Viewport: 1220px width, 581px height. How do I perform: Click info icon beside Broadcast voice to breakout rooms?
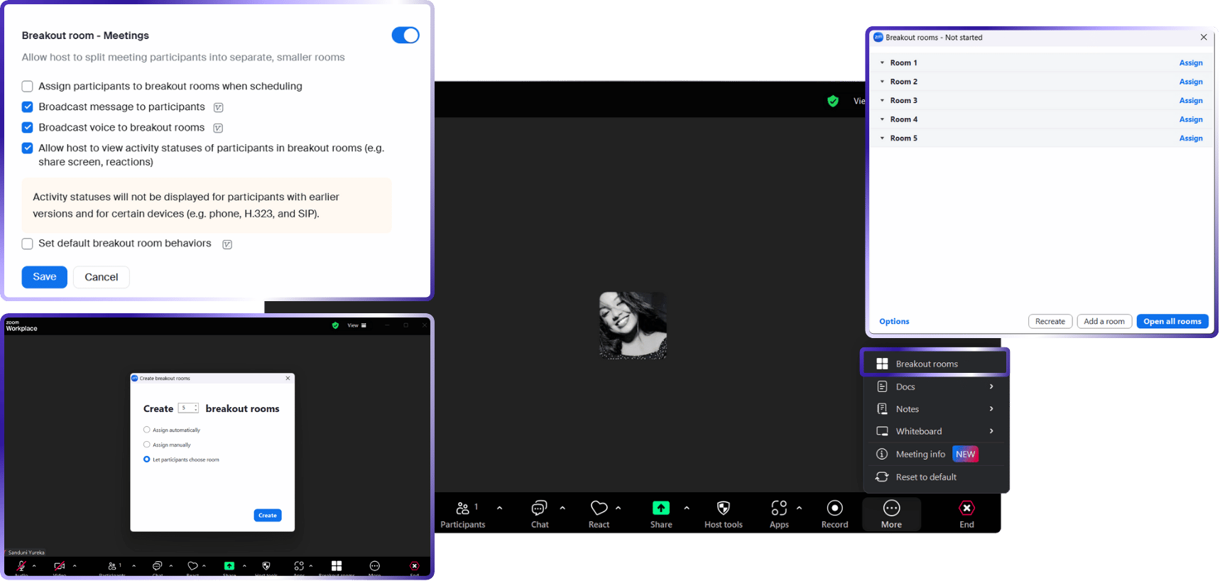pos(218,128)
